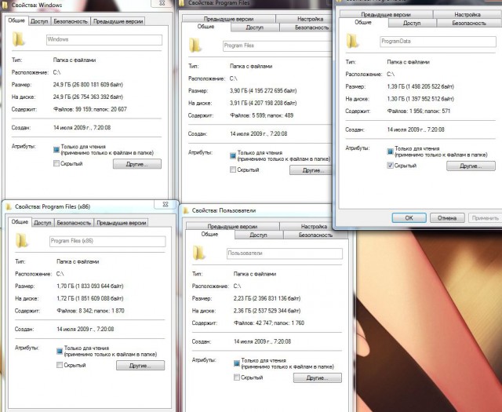This screenshot has height=412, width=502.
Task: Click 'Другие...' button in Windows properties
Action: pyautogui.click(x=137, y=164)
